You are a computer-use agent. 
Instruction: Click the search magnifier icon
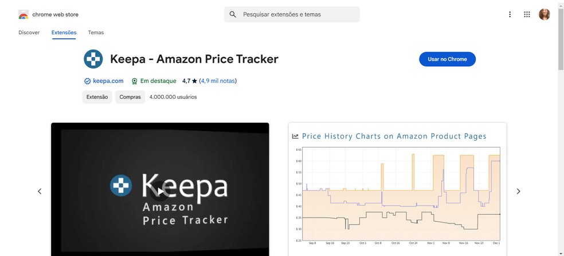pos(233,14)
